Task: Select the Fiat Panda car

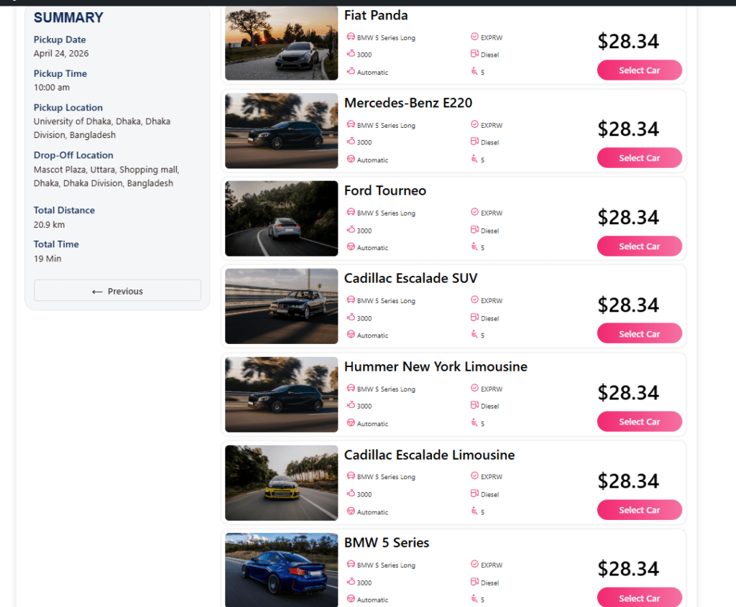Action: click(639, 70)
